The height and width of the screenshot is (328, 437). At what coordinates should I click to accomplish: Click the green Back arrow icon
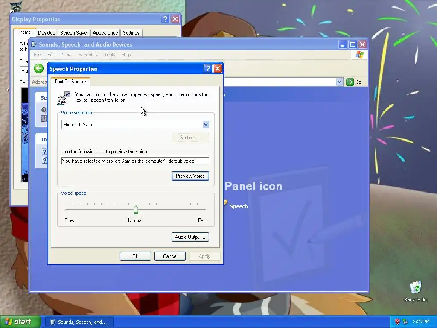click(x=39, y=68)
